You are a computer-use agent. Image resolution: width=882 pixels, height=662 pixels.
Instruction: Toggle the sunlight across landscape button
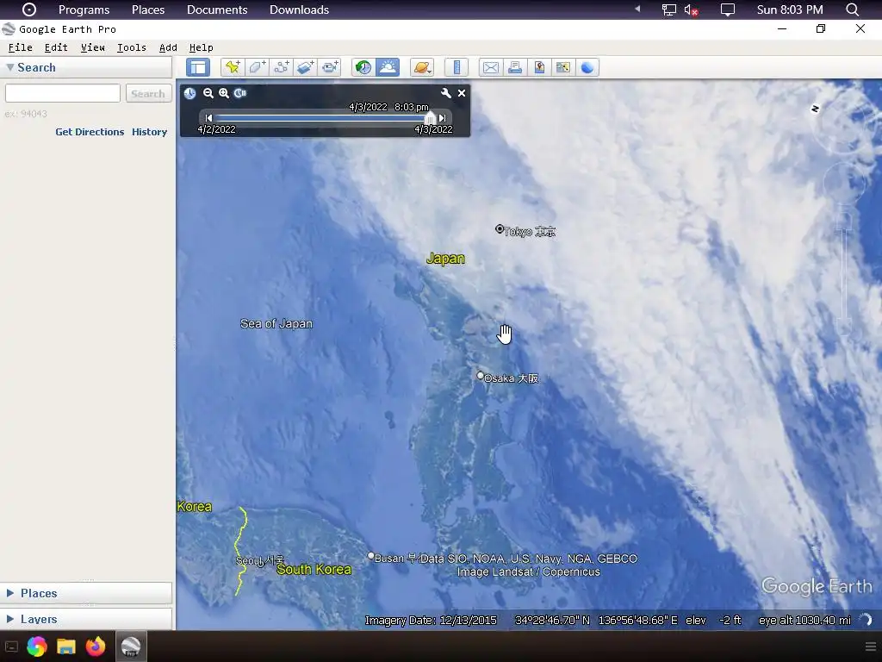coord(388,67)
